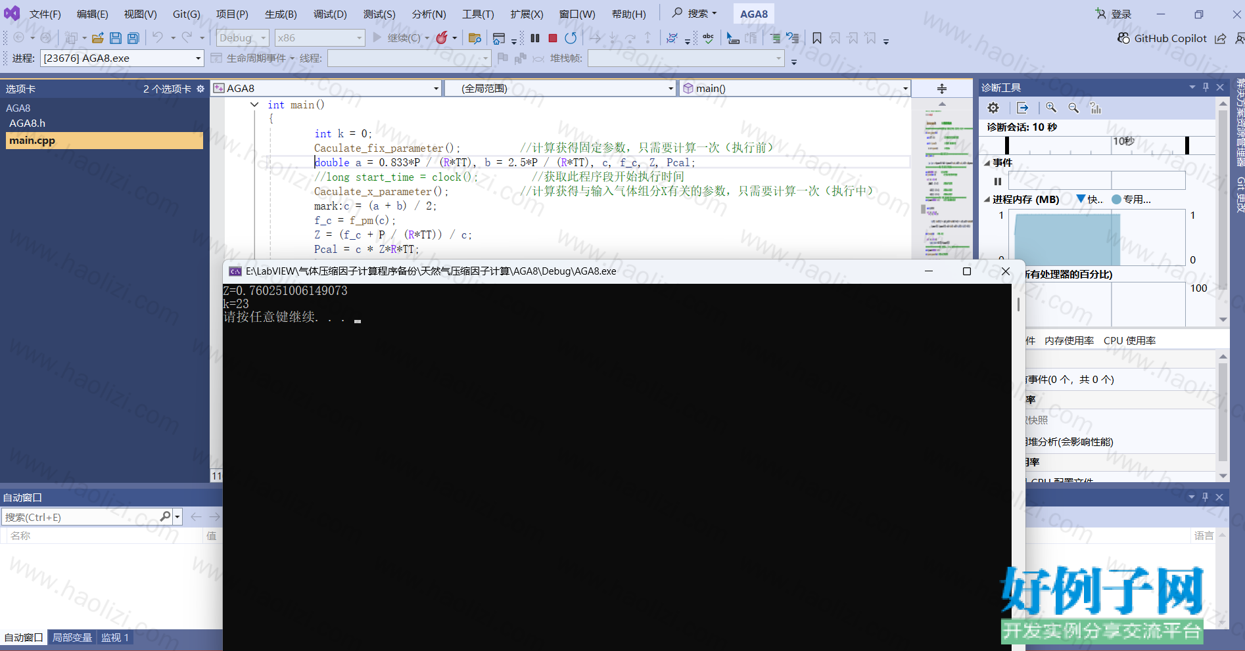Zoom out on diagnostic timeline
This screenshot has width=1245, height=651.
(1073, 108)
